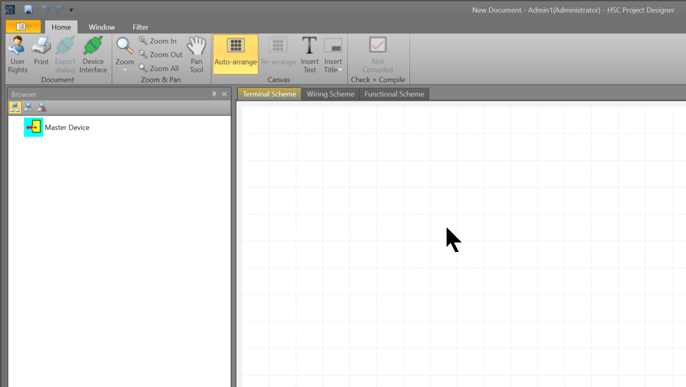Image resolution: width=686 pixels, height=387 pixels.
Task: Open the Device Interface
Action: (x=93, y=55)
